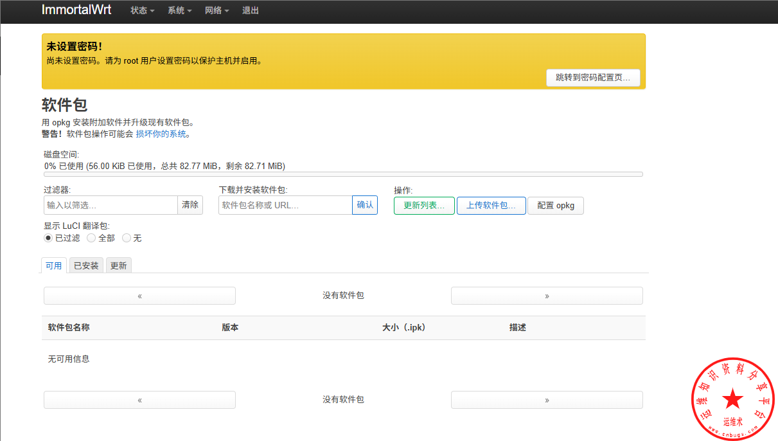Select the 无 radio option
The height and width of the screenshot is (441, 778).
(x=127, y=238)
